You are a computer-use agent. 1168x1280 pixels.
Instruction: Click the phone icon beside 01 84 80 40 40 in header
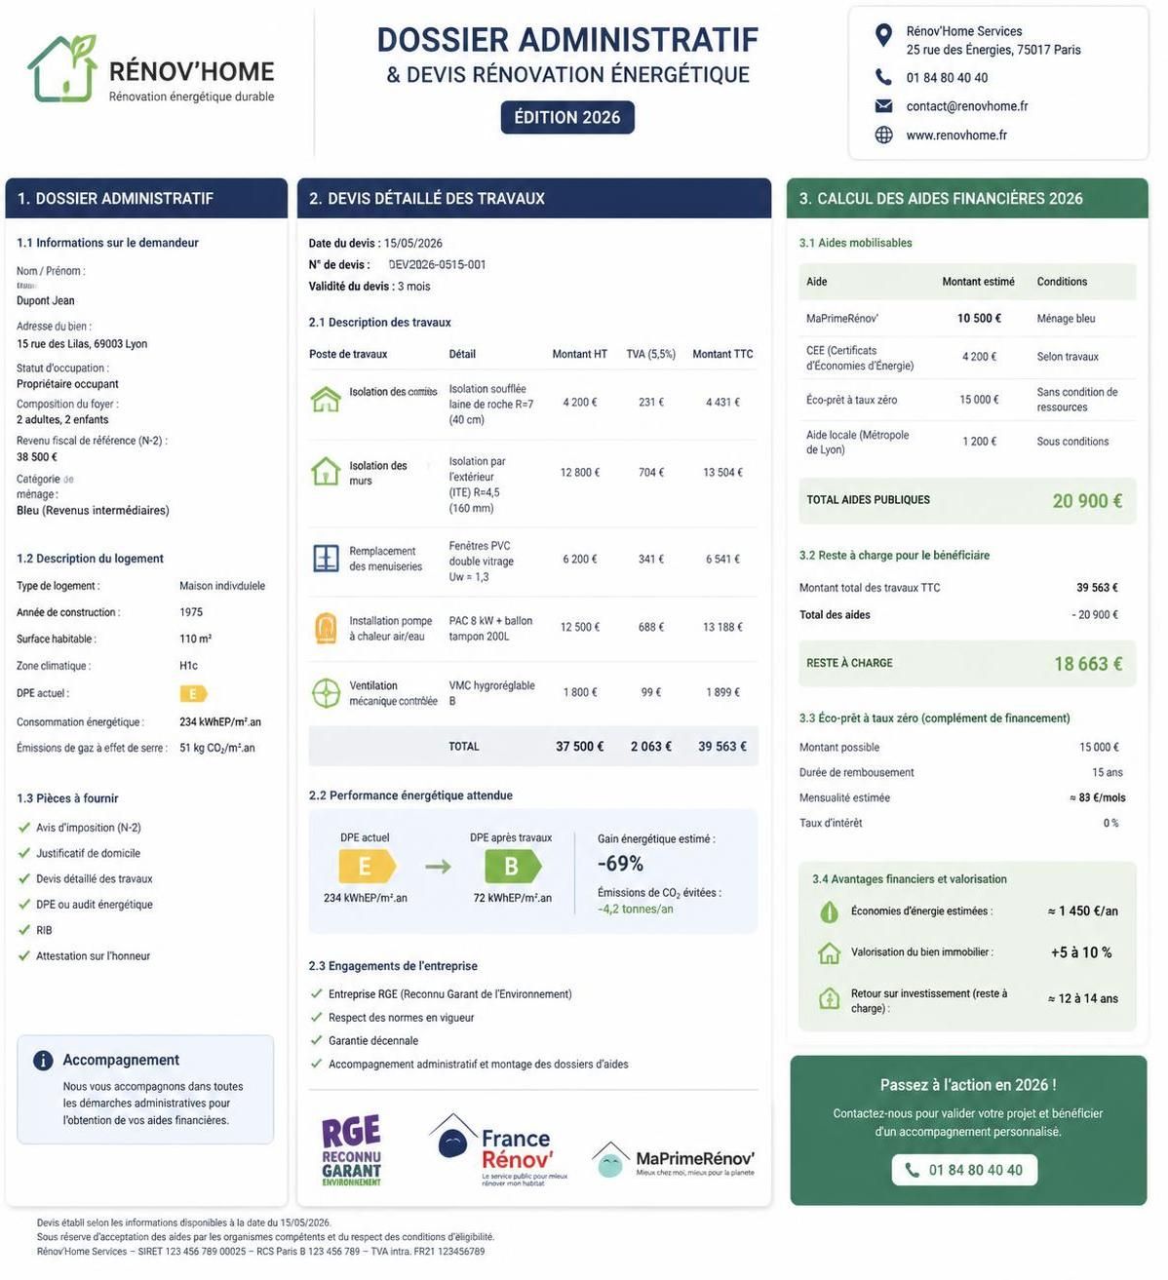(883, 77)
